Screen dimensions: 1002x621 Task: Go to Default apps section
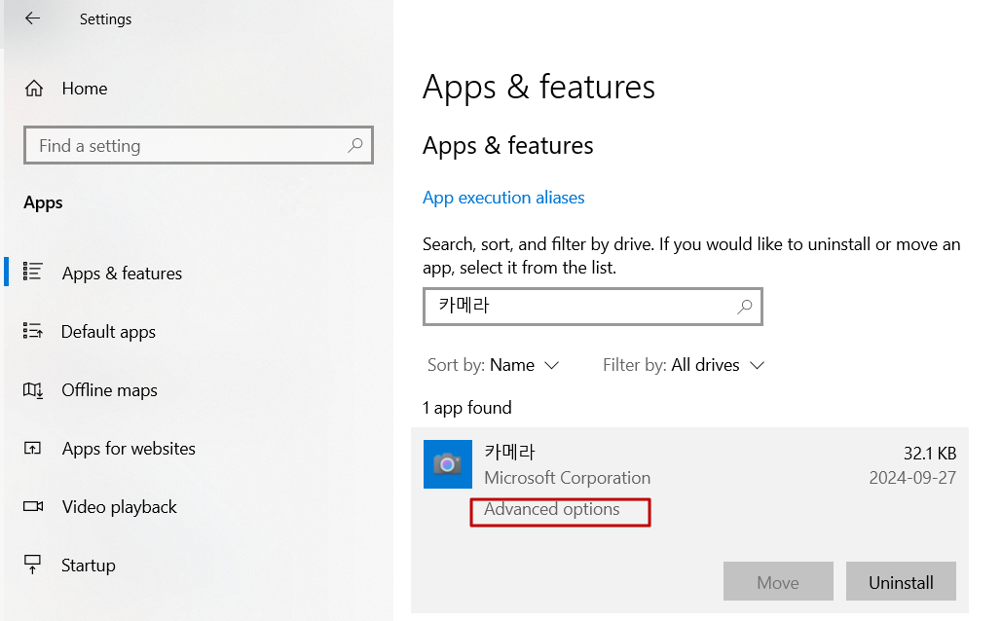(x=109, y=332)
